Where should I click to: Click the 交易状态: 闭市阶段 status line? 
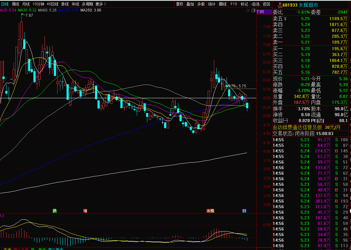[303, 134]
